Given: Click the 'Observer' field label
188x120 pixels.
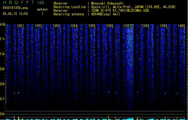Looking at the screenshot, I should click(x=61, y=3).
